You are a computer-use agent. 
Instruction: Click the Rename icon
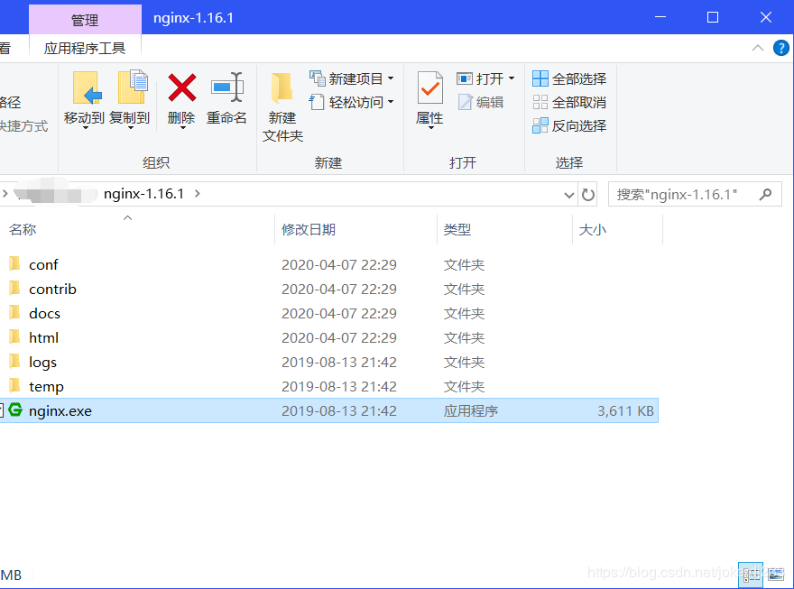227,87
